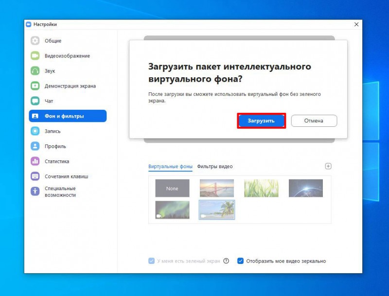Click the dialog heading about virtual background package
Image resolution: width=389 pixels, height=296 pixels.
pyautogui.click(x=230, y=72)
